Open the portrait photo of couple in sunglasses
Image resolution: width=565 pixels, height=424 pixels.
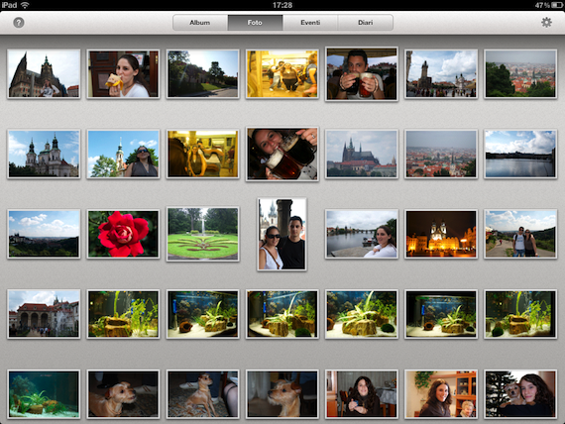(282, 234)
